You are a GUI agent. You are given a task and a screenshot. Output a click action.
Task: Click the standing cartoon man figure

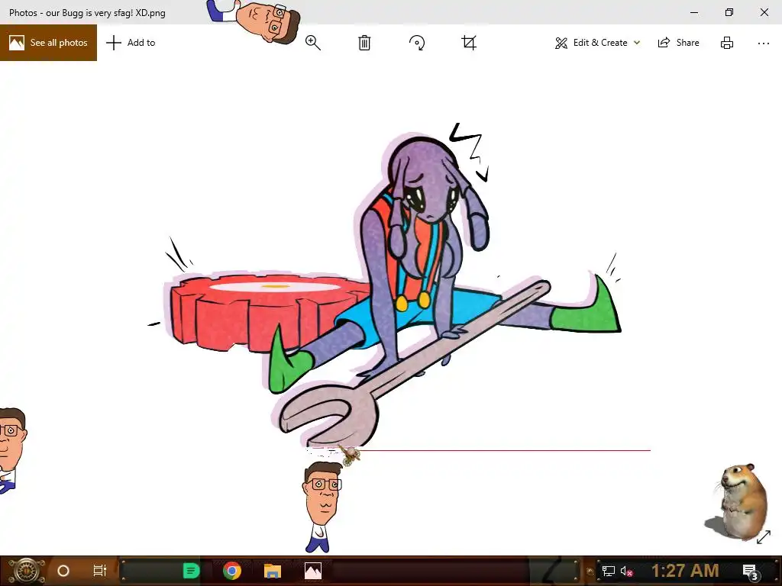322,507
